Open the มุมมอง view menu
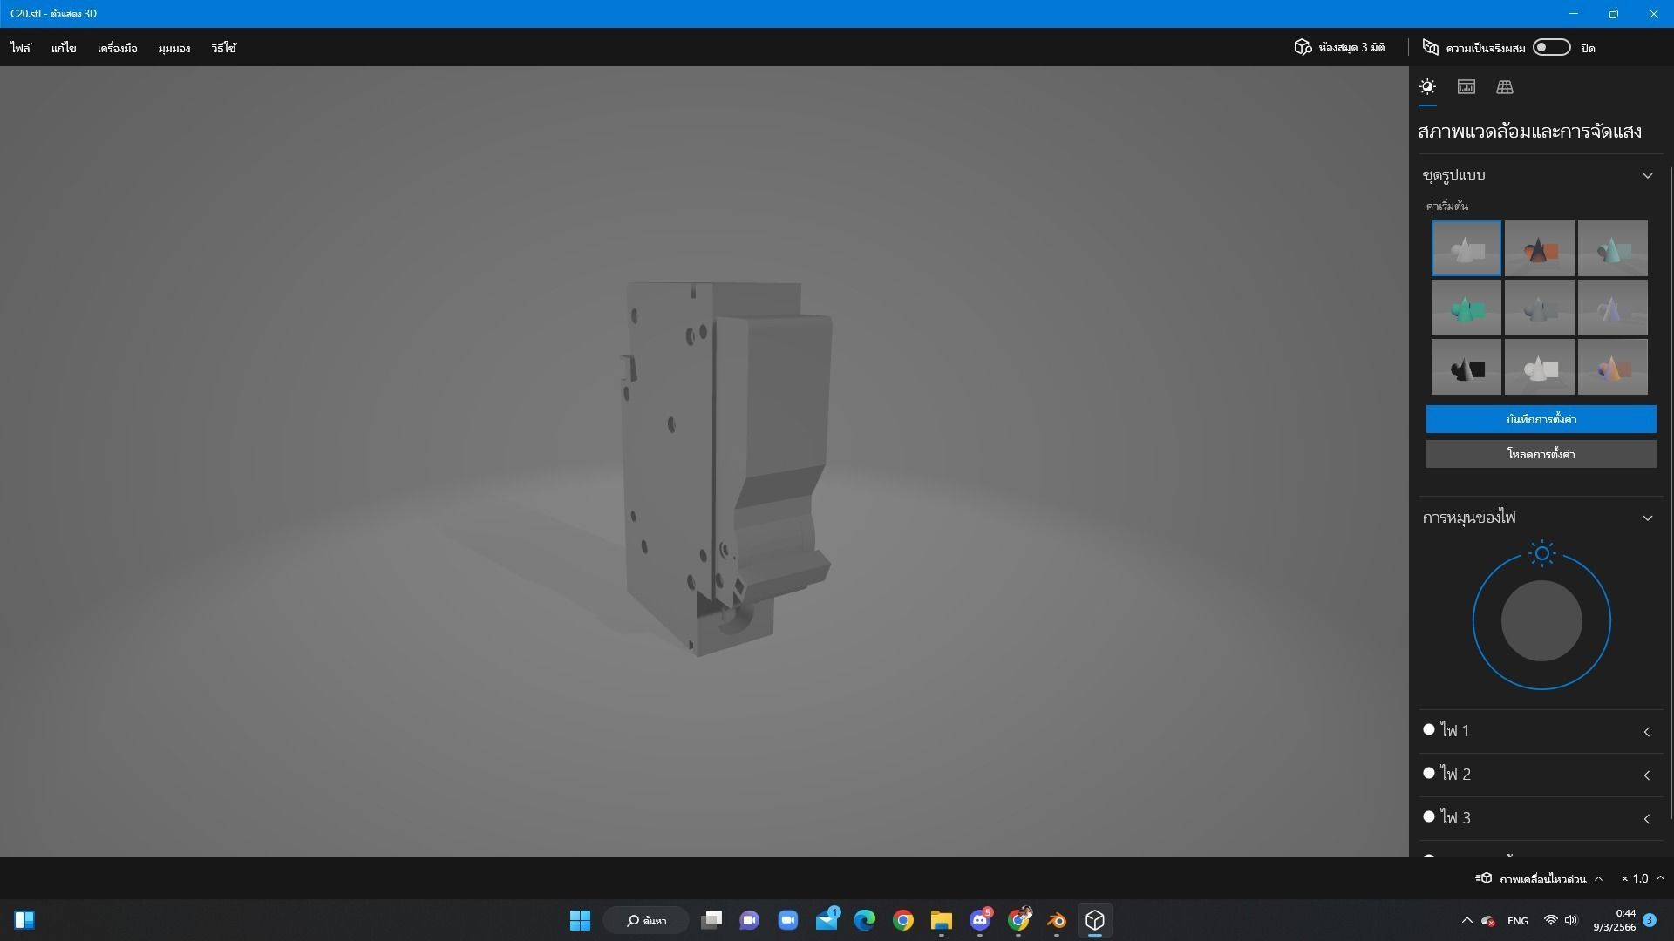 coord(173,48)
